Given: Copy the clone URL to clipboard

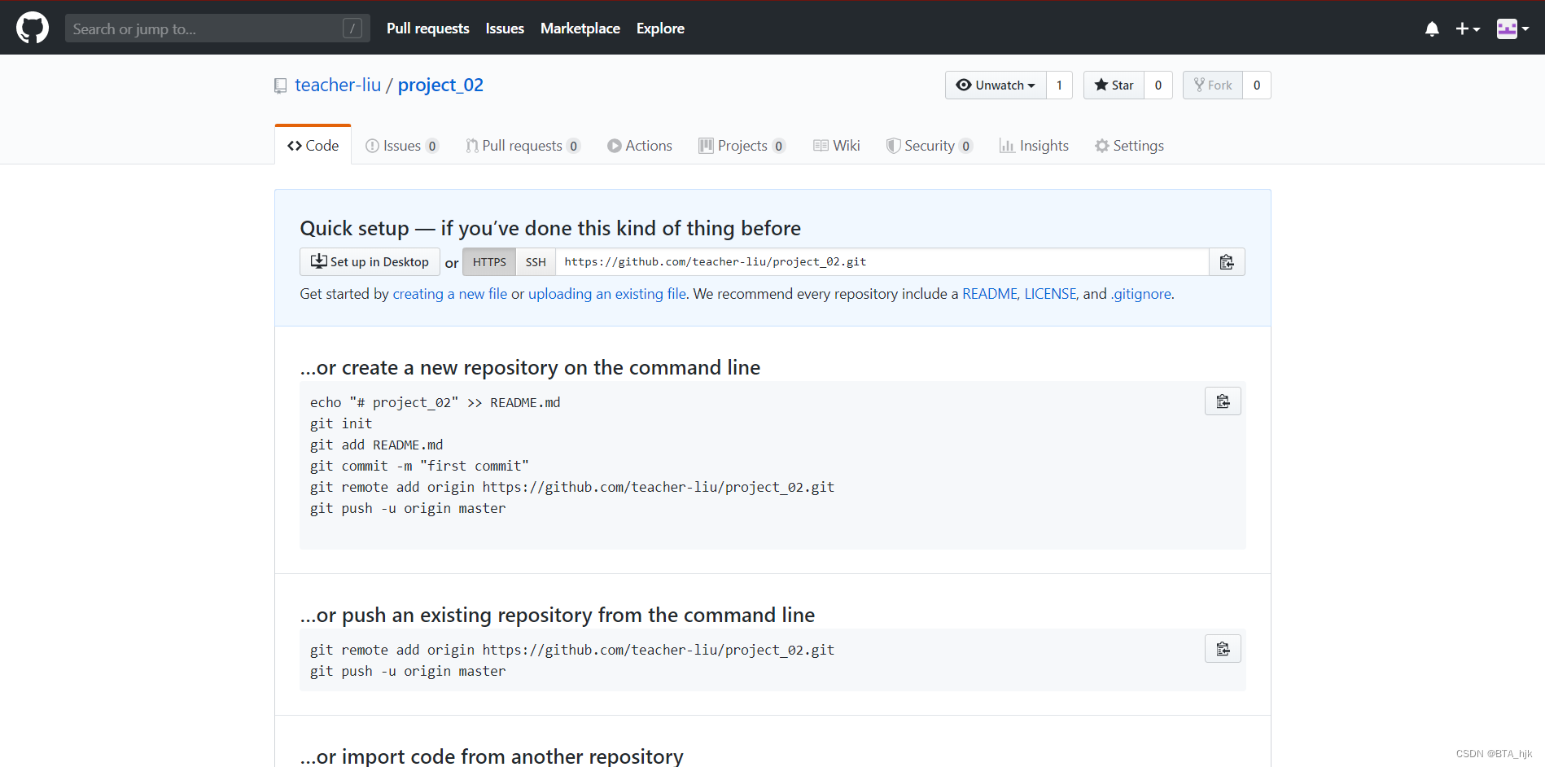Looking at the screenshot, I should point(1227,262).
